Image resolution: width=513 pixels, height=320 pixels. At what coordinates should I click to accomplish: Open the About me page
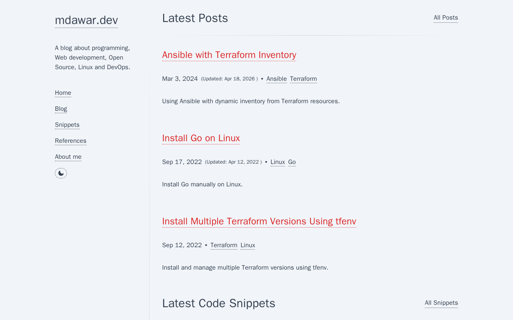pyautogui.click(x=68, y=157)
